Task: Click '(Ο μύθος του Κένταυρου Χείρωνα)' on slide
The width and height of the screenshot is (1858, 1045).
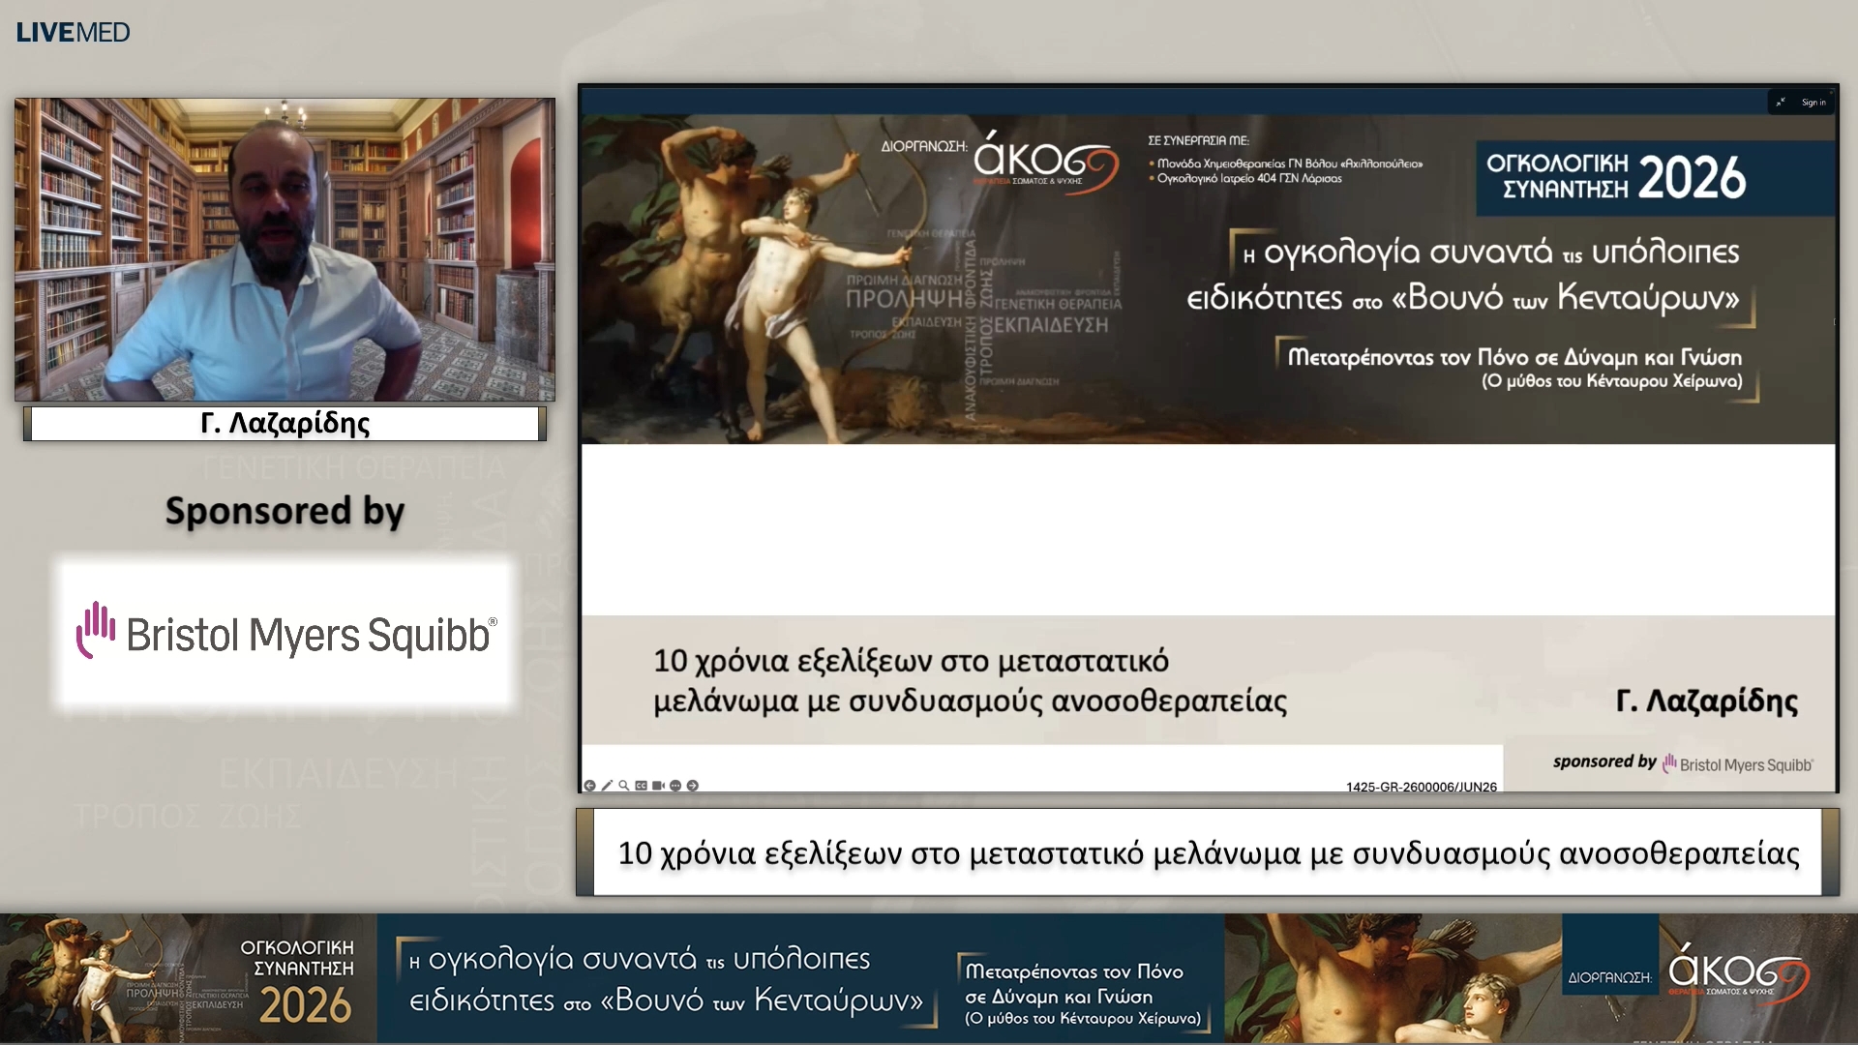Action: (x=1611, y=381)
